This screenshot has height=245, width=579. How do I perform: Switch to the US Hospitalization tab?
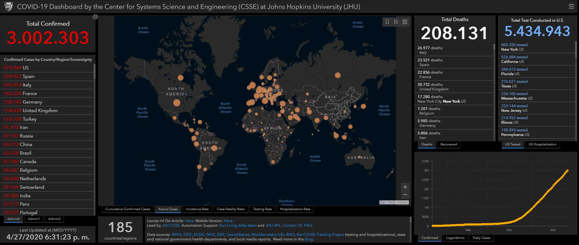543,144
